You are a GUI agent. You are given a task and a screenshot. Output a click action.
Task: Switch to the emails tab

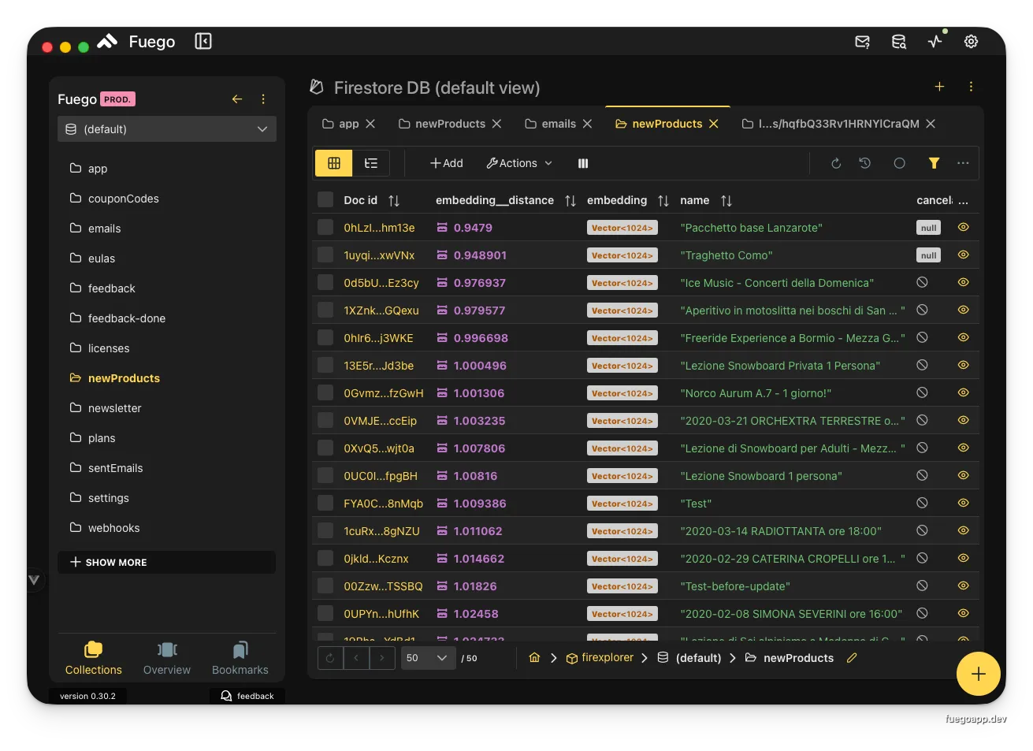pyautogui.click(x=557, y=124)
